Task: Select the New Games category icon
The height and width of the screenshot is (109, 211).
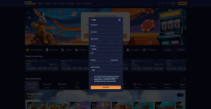Action: [47, 50]
